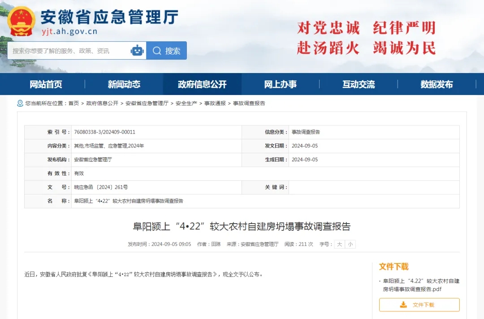Open the 网站首页 navigation tab

(x=46, y=84)
